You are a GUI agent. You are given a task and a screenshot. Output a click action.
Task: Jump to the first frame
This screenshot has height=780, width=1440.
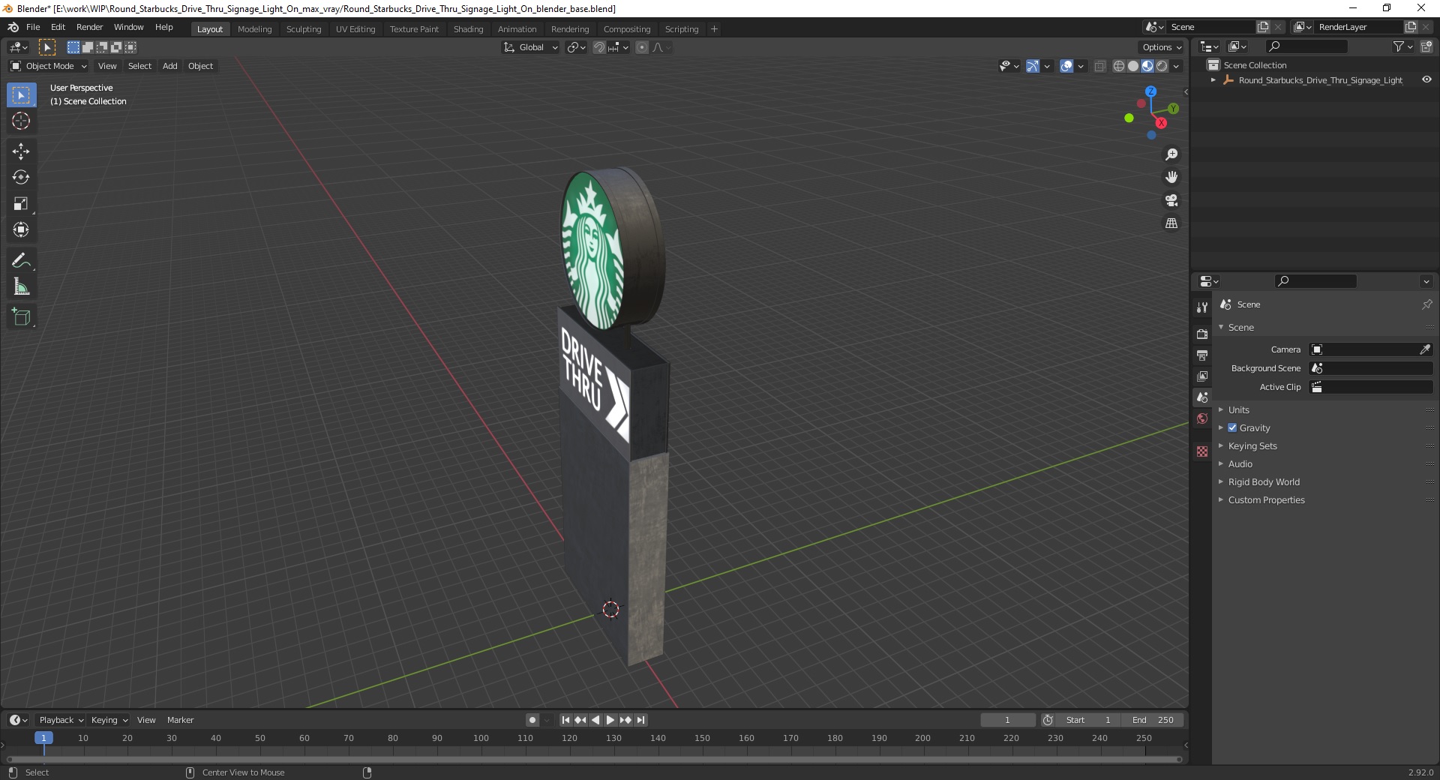point(566,720)
